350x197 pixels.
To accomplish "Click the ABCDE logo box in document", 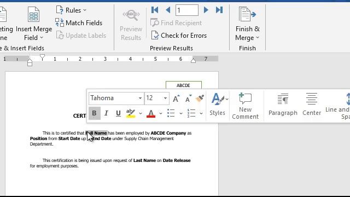I will [184, 85].
